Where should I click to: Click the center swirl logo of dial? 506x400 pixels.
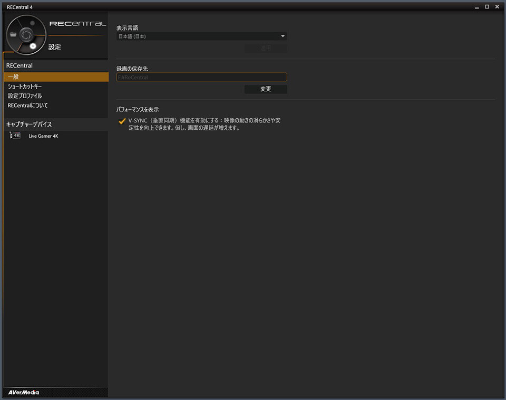point(26,35)
